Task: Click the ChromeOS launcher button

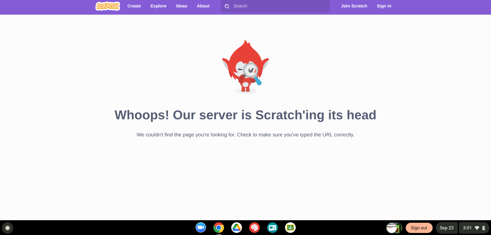Action: pos(8,228)
